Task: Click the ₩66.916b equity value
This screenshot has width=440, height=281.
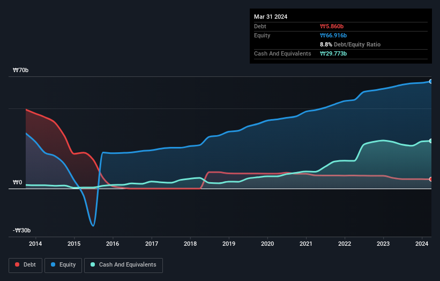Action: click(333, 35)
